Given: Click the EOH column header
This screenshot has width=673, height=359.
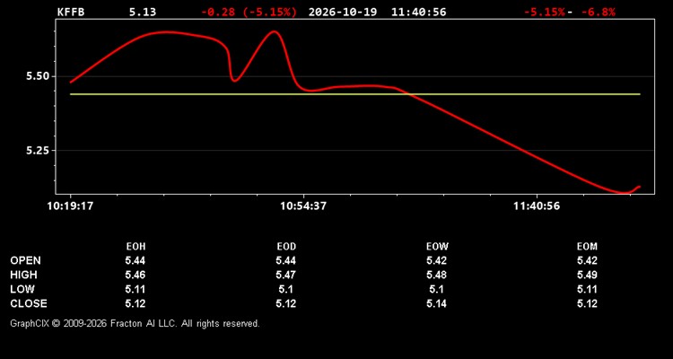Looking at the screenshot, I should tap(135, 247).
